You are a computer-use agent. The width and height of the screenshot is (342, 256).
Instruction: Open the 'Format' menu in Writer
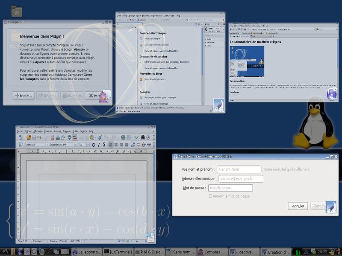click(58, 131)
